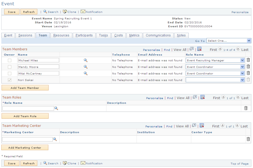Viewport: 253px width, 168px height.
Task: Open Marketing Center lookup magnifier
Action: [55, 139]
